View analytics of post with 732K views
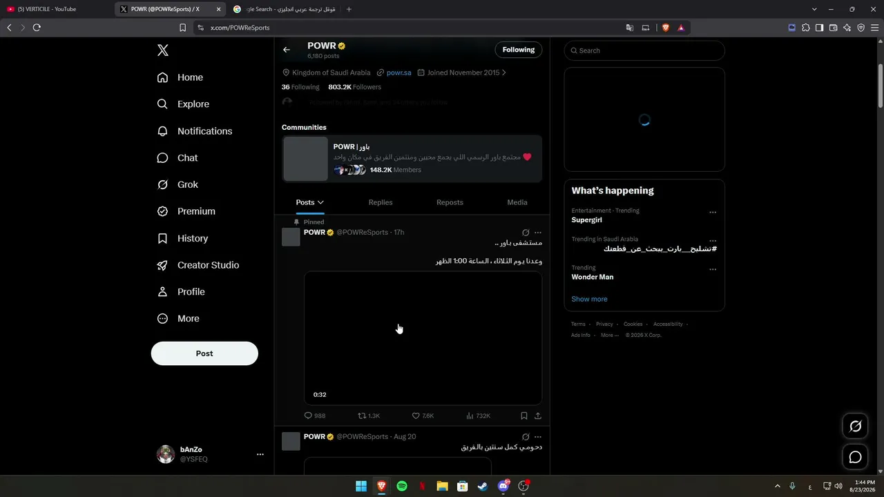 pos(478,416)
